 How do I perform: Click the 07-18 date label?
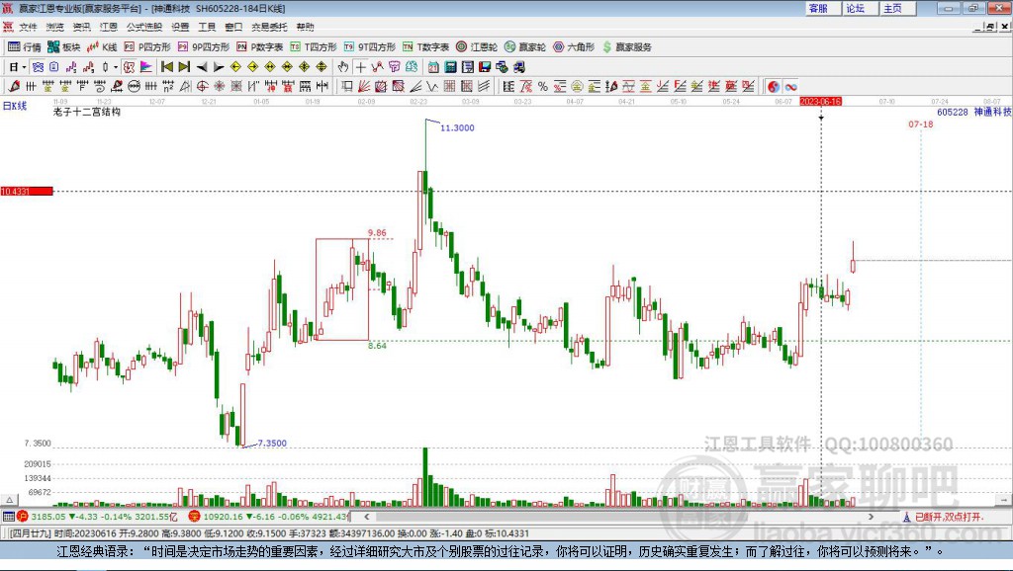pos(921,123)
